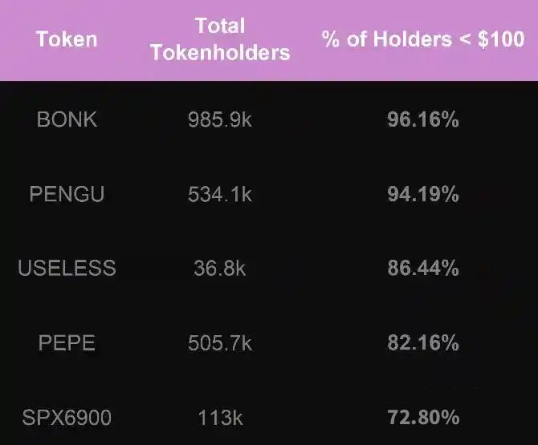The image size is (538, 445).
Task: Select the USELESS token name
Action: [x=67, y=268]
